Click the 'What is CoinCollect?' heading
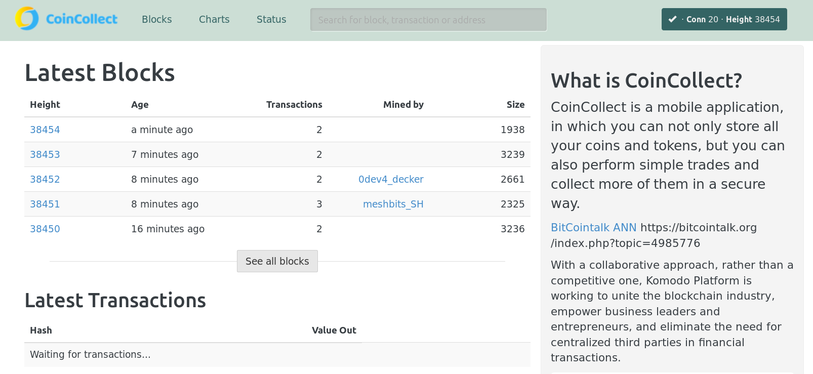 pyautogui.click(x=646, y=81)
